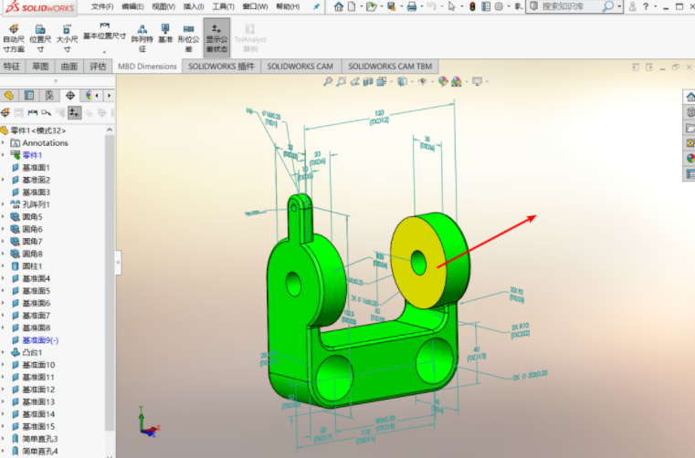Click the Section View icon in the view toolbar
Image resolution: width=695 pixels, height=458 pixels.
pyautogui.click(x=368, y=81)
